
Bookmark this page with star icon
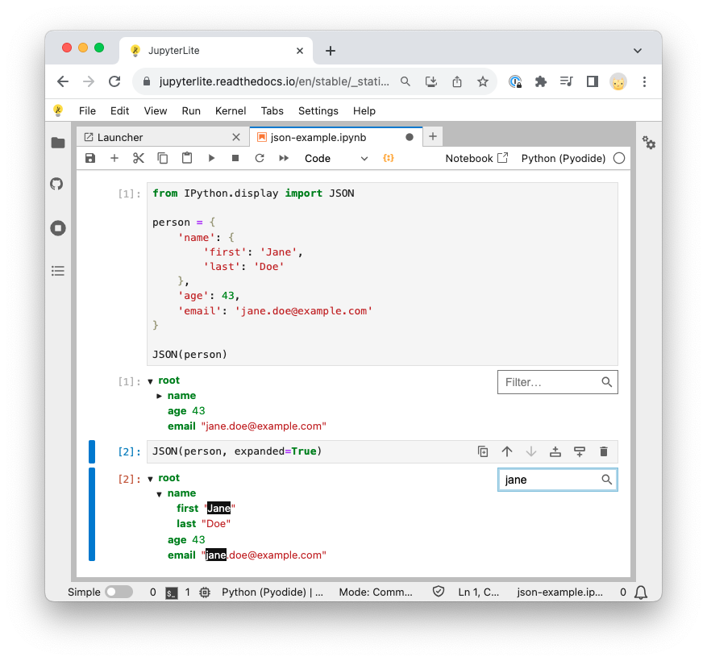[x=482, y=81]
